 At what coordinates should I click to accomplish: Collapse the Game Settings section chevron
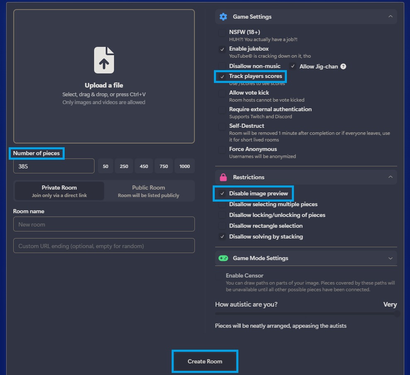click(391, 17)
